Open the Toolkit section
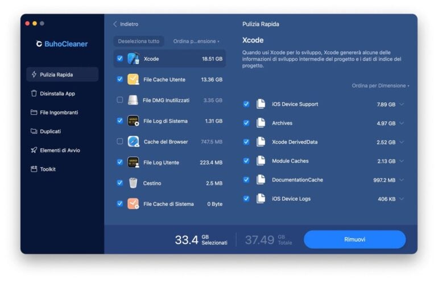Image resolution: width=438 pixels, height=281 pixels. coord(63,169)
